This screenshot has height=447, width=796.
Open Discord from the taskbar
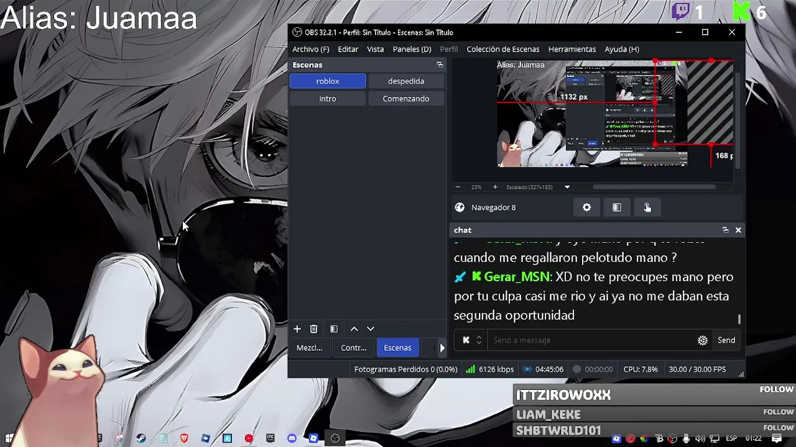tap(292, 438)
